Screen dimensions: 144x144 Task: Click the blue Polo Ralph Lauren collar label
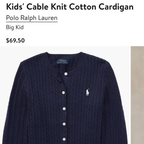[63, 61]
